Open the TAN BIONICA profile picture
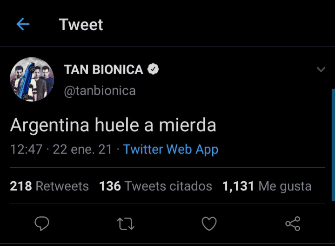The height and width of the screenshot is (246, 335). click(32, 79)
